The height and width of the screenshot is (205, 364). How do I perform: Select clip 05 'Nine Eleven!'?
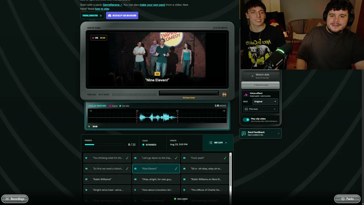[156, 169]
